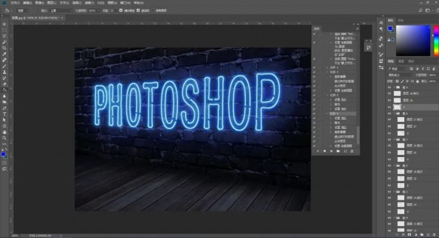439x238 pixels.
Task: Delete action with trash icon in Actions panel
Action: click(352, 151)
